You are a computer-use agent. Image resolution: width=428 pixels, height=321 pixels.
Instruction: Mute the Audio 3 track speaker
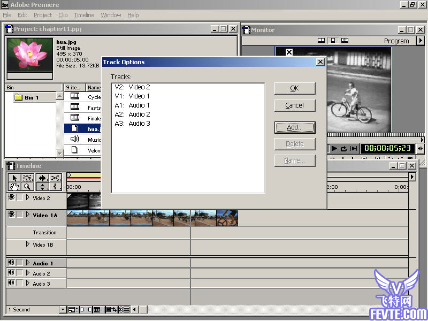click(11, 283)
